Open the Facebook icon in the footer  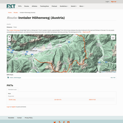[x=64, y=122]
